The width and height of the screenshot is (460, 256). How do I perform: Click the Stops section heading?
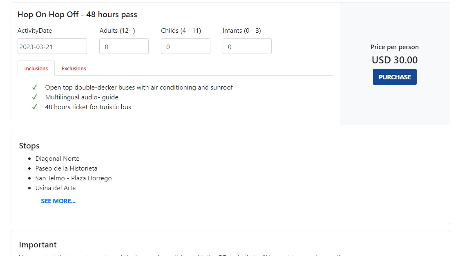29,146
